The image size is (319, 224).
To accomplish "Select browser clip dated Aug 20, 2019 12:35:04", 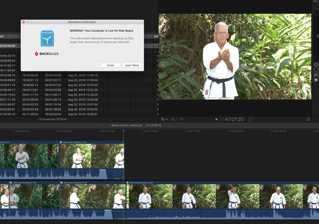I will coord(83,95).
